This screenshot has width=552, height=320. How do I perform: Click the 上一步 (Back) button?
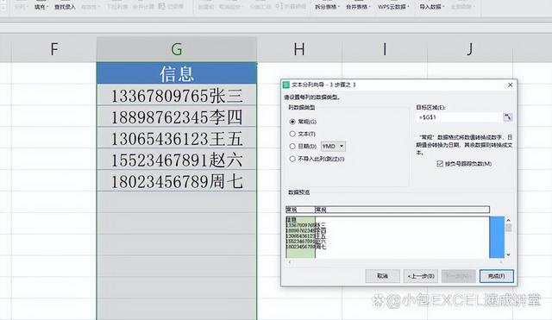pos(421,276)
